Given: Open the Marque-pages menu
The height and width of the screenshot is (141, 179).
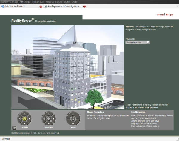Looking at the screenshot, I should 54,2.
